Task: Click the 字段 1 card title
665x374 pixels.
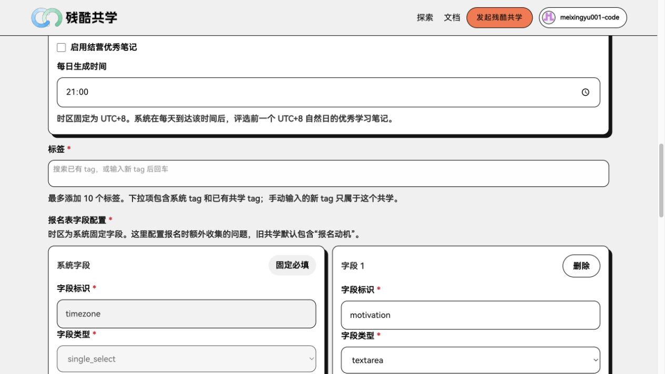Action: (x=353, y=266)
